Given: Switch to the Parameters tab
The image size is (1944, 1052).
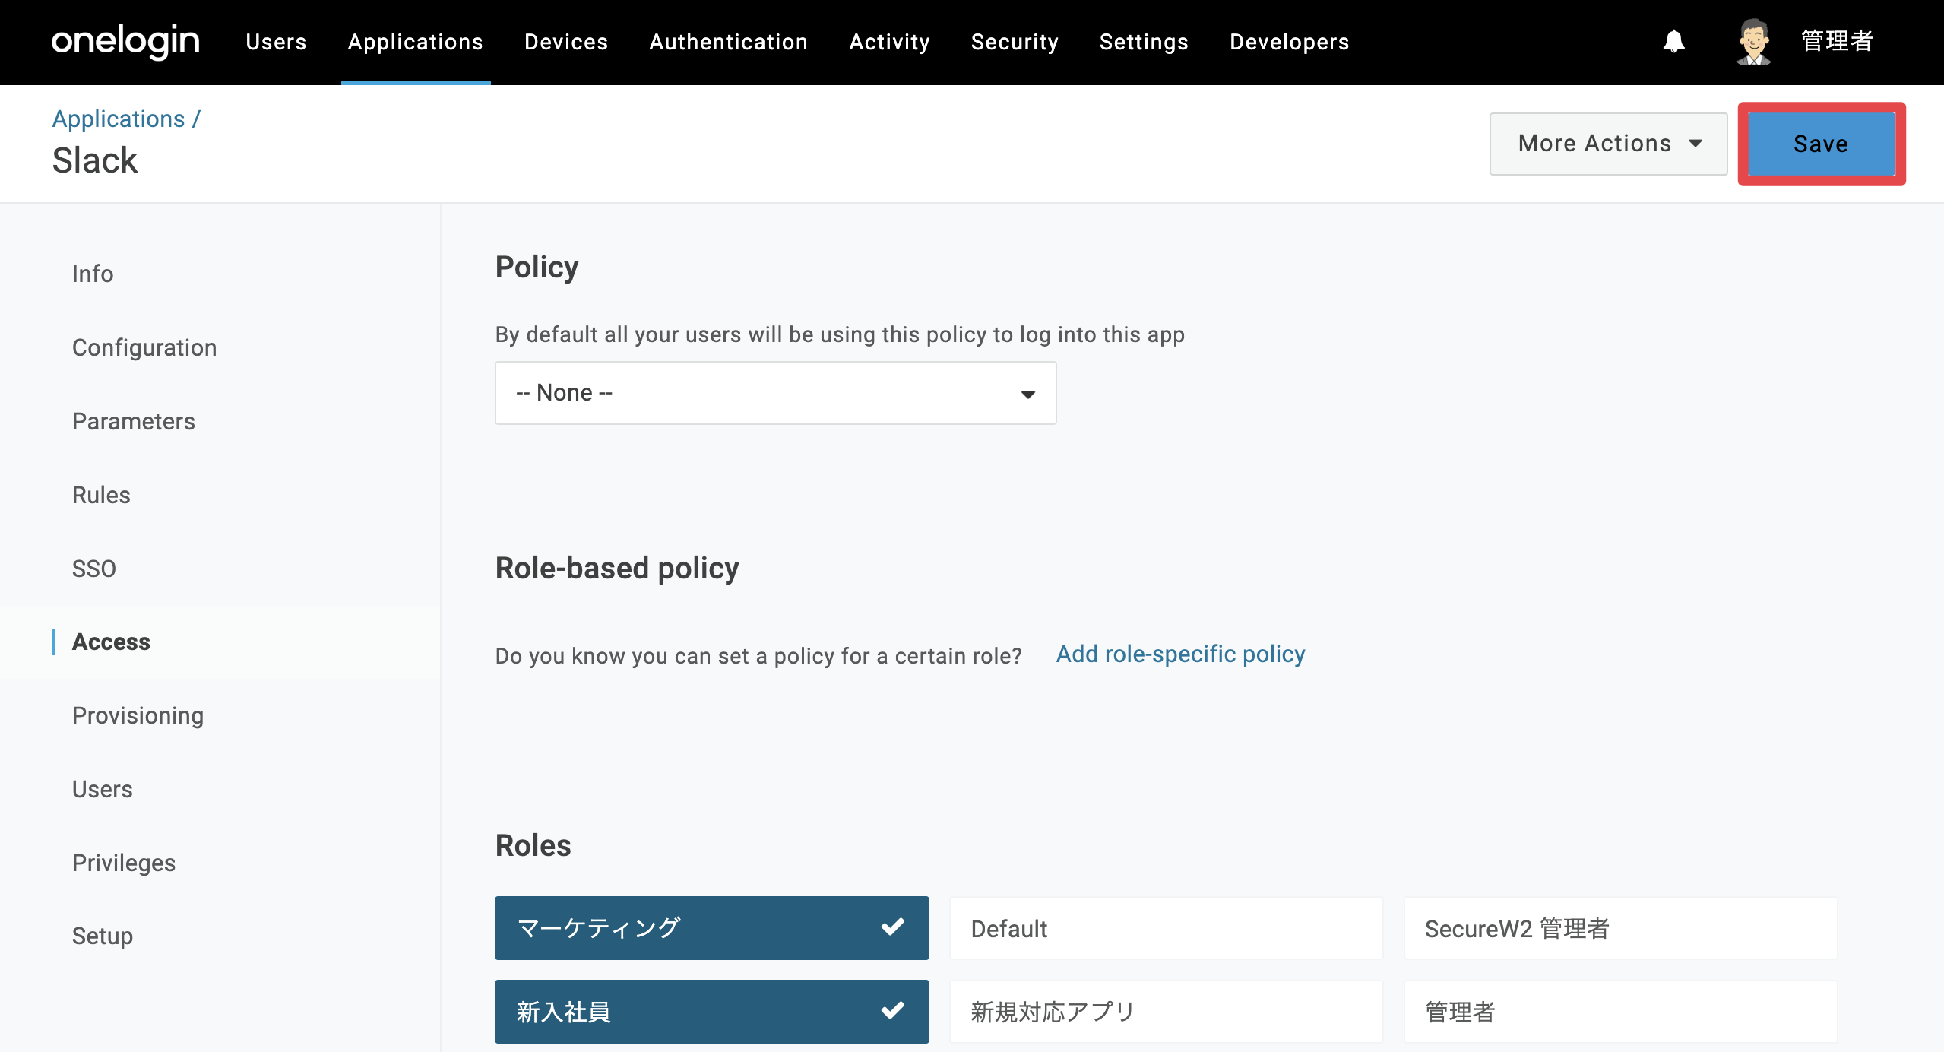Looking at the screenshot, I should coord(134,421).
